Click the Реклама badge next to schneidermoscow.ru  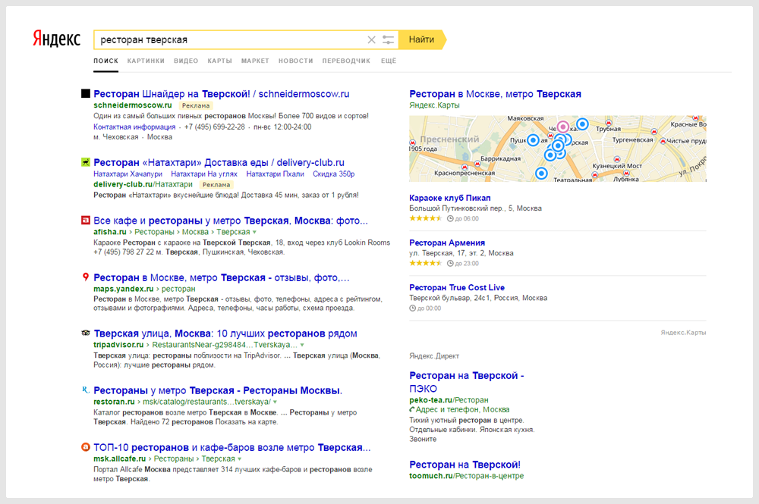(x=196, y=105)
